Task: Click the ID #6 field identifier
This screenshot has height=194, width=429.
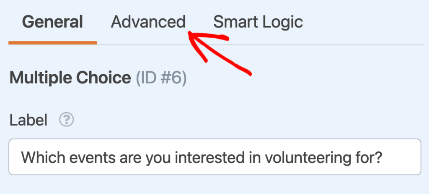Action: pos(161,79)
